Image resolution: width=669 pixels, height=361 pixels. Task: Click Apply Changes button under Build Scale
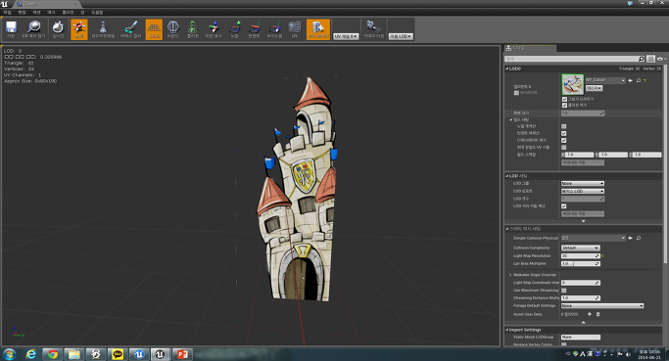(583, 162)
